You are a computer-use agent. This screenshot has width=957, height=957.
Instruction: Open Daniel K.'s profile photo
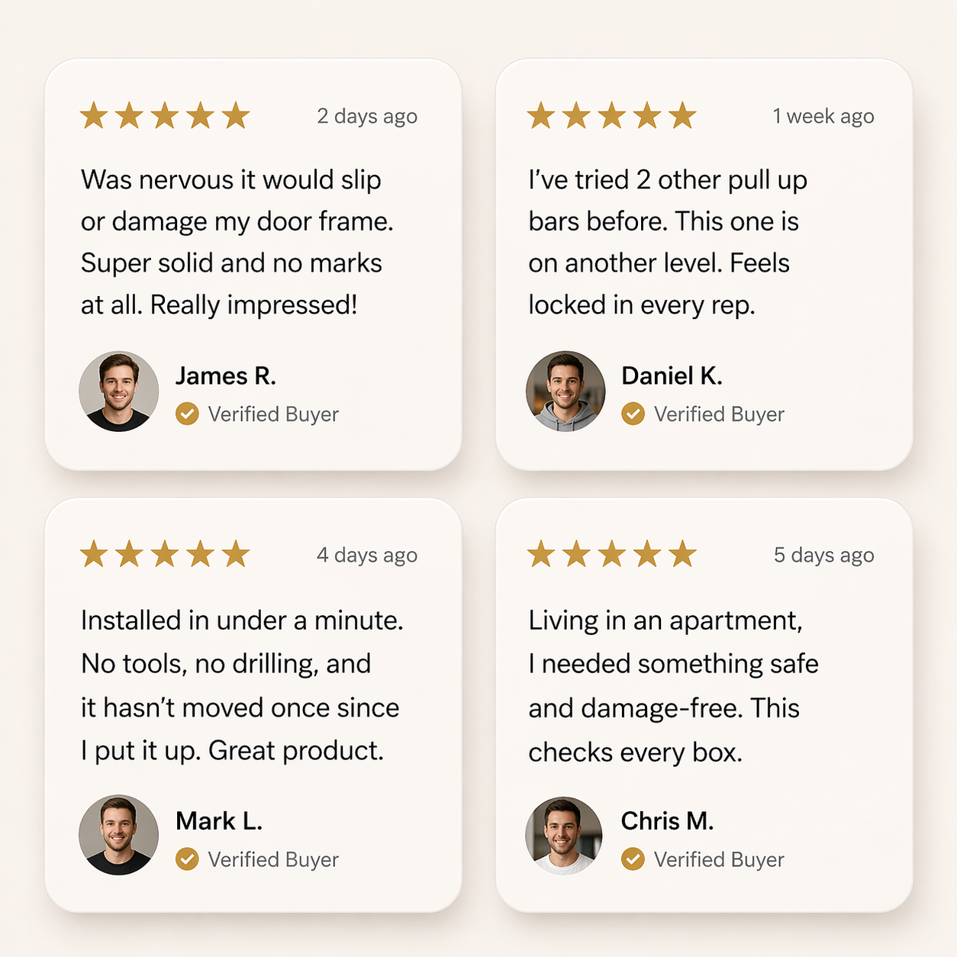pyautogui.click(x=565, y=391)
